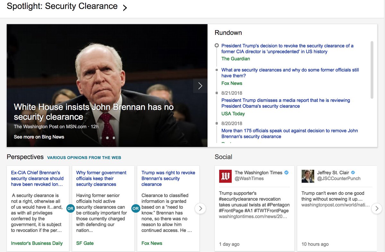Image resolution: width=385 pixels, height=252 pixels.
Task: Click the Fox News source in Rundown
Action: pyautogui.click(x=232, y=83)
